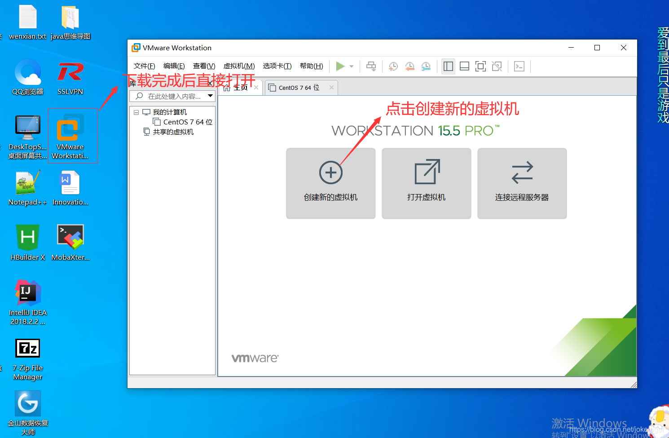This screenshot has height=438, width=669.
Task: Open the snapshot manager icon
Action: point(426,66)
